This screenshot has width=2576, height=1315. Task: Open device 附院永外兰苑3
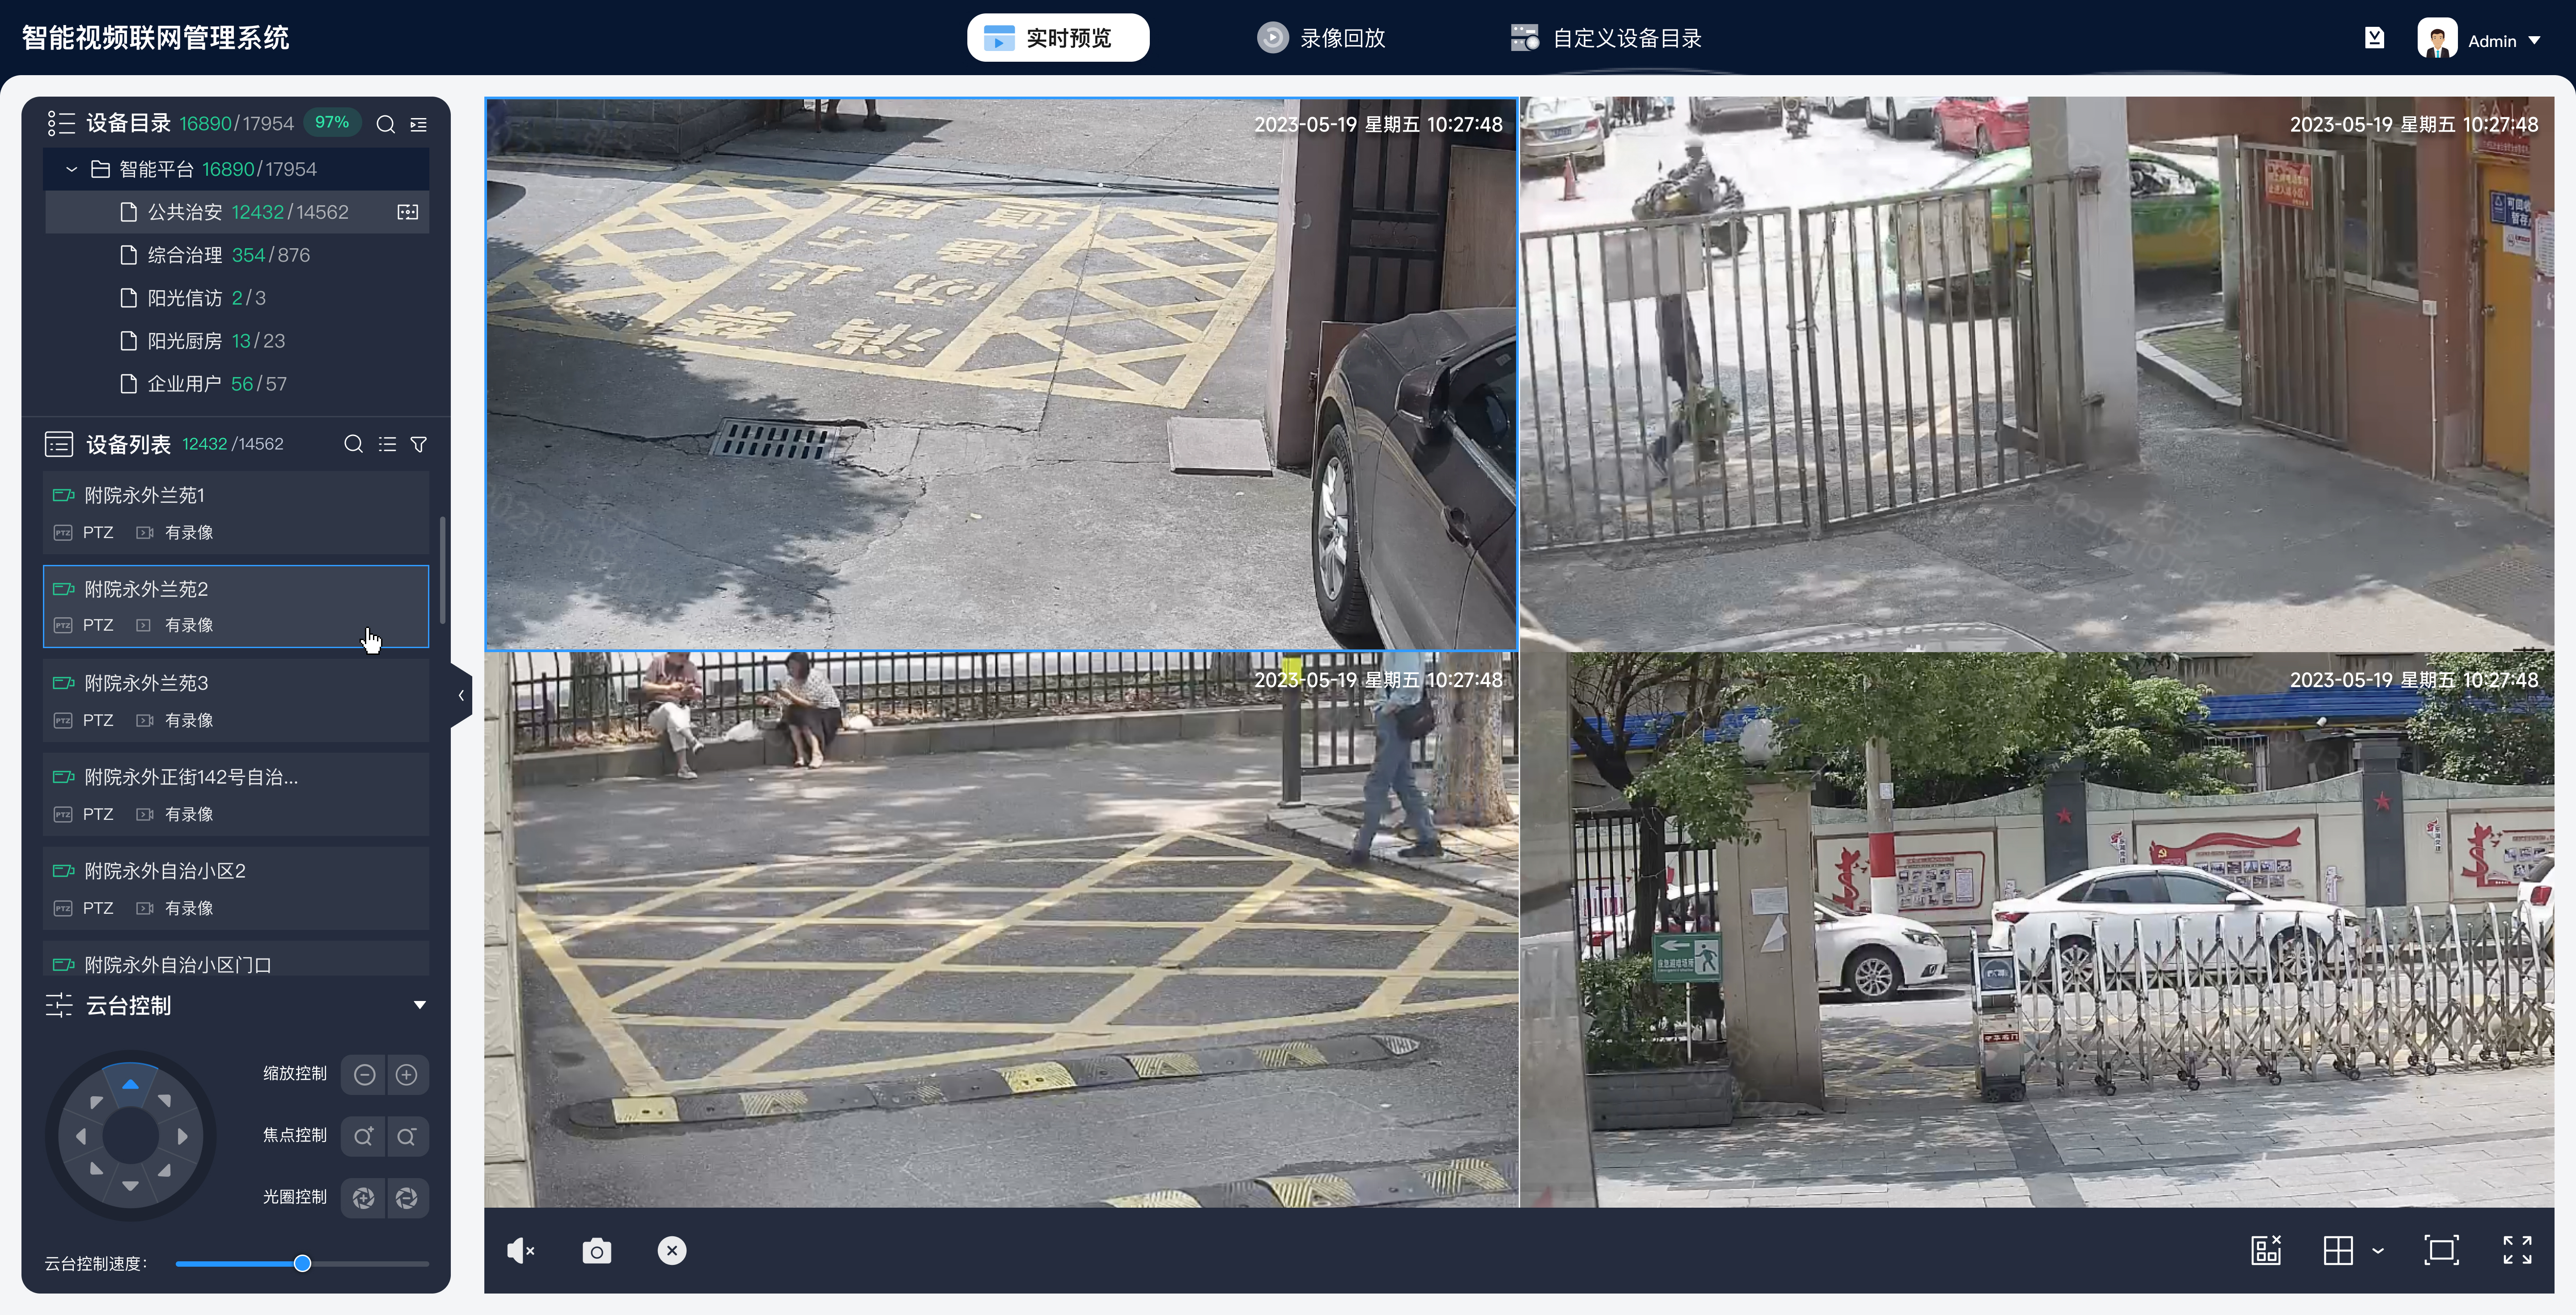pos(236,701)
